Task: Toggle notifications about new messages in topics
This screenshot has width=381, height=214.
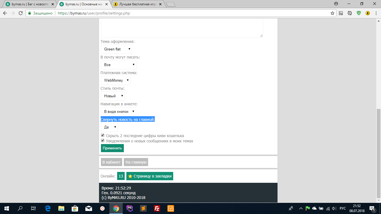Action: point(103,141)
